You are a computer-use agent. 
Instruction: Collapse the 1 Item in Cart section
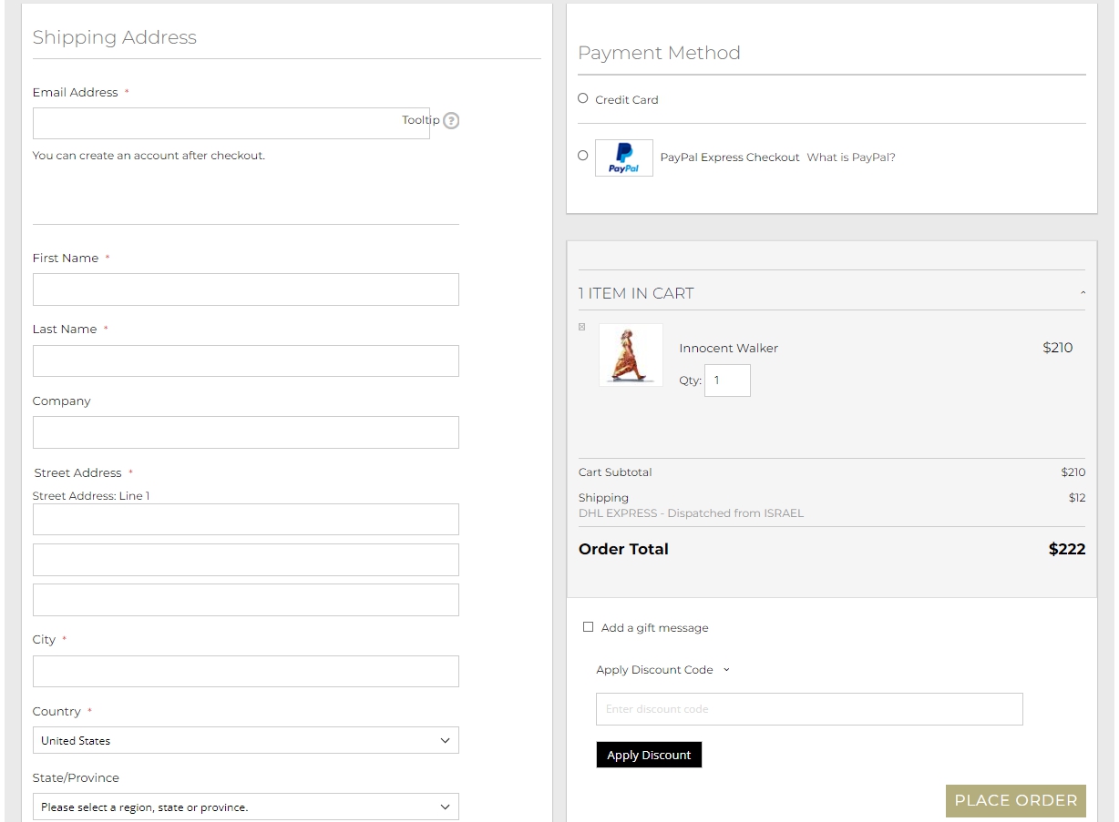(x=1083, y=293)
